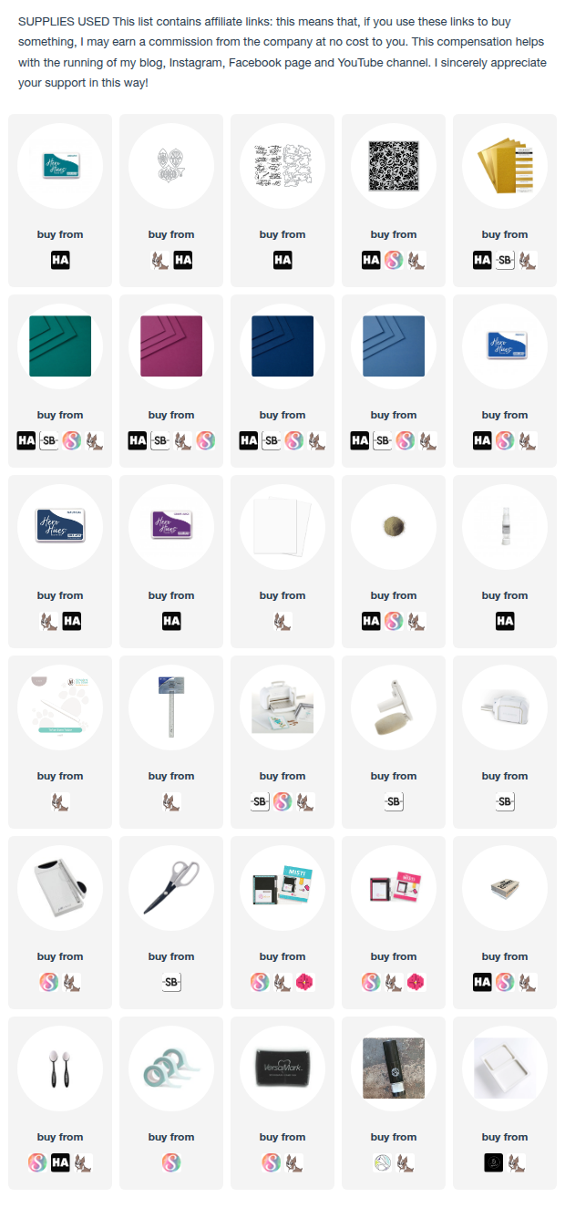565x1208 pixels.
Task: Open the round store icon beneath the black tube product
Action: tap(383, 1162)
